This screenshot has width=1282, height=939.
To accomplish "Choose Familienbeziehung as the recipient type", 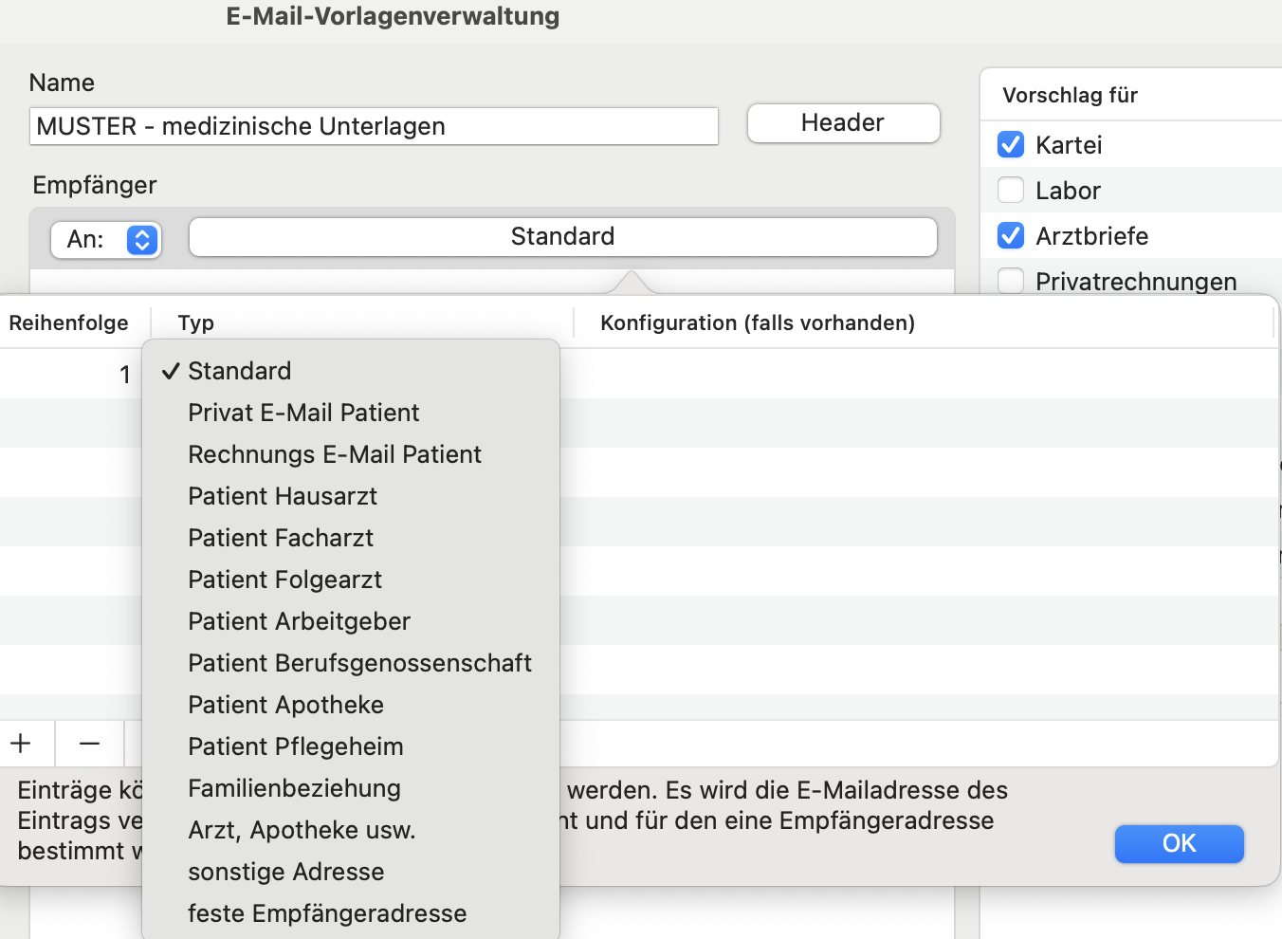I will click(x=294, y=788).
